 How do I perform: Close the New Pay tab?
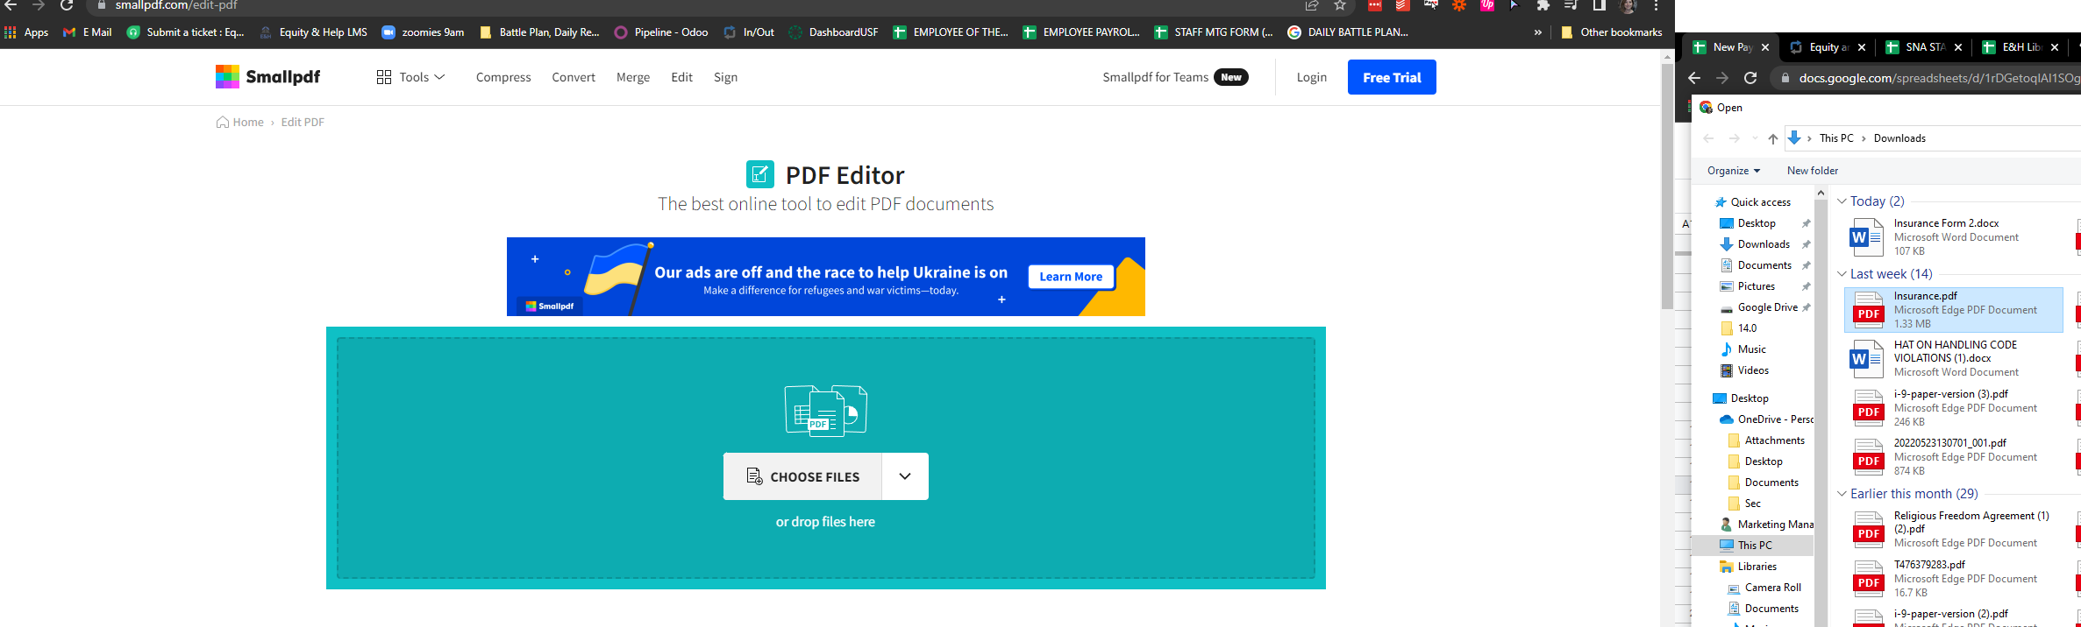(x=1765, y=47)
